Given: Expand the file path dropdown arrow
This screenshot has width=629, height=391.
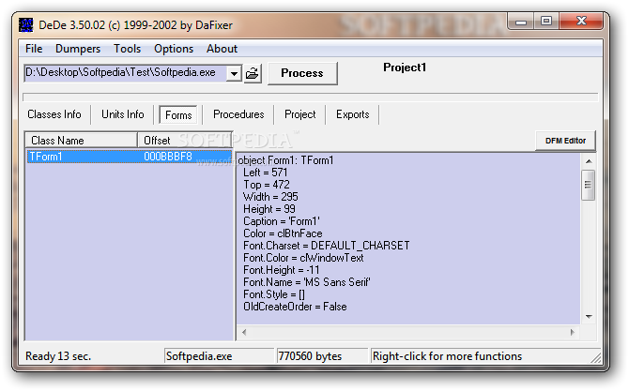Looking at the screenshot, I should [234, 73].
